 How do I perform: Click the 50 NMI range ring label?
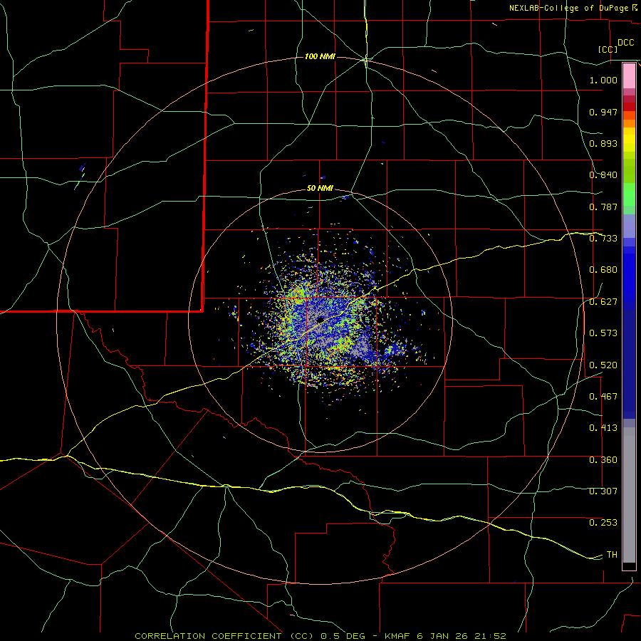tap(320, 189)
